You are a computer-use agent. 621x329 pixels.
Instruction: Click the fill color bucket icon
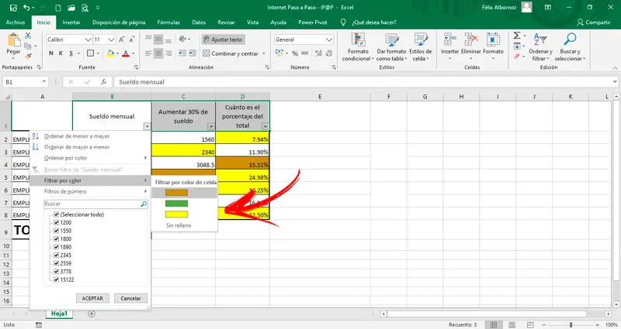coord(110,53)
